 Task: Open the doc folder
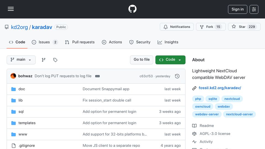click(22, 89)
